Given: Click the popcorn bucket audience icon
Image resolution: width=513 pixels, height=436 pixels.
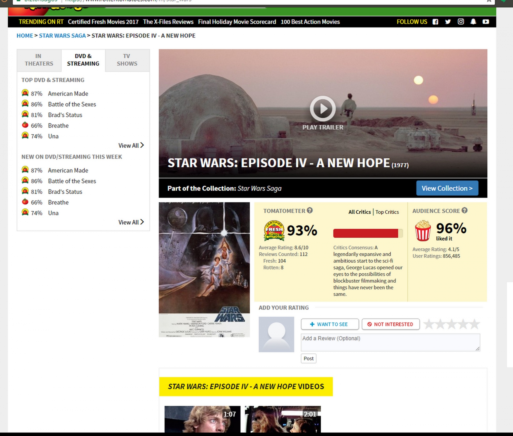Looking at the screenshot, I should (x=423, y=231).
